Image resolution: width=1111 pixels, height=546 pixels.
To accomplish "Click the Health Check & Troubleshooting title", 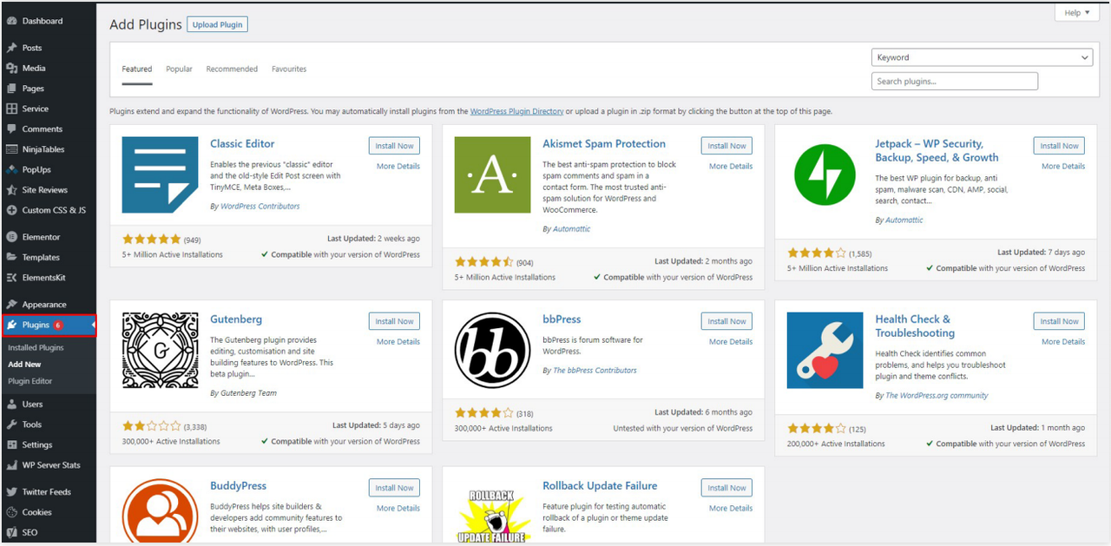I will tap(915, 326).
